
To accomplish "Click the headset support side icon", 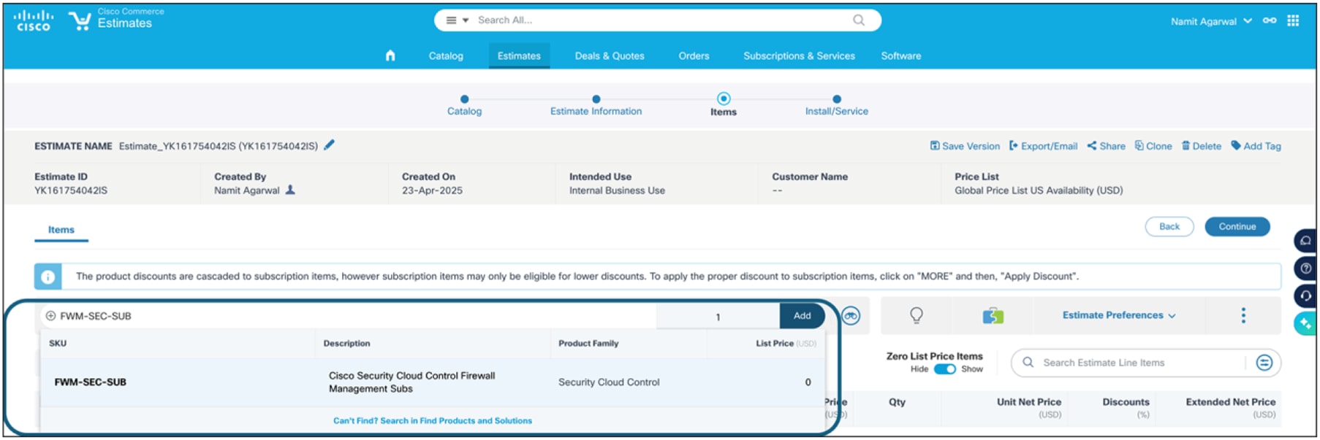I will tap(1305, 296).
